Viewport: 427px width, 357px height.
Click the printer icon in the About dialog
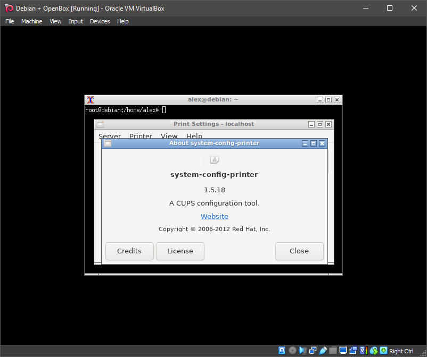[x=214, y=159]
